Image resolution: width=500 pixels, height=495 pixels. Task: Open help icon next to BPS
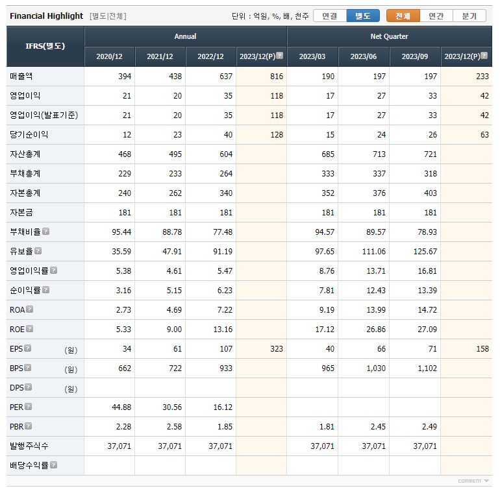28,368
